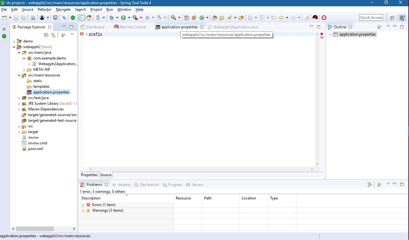Click the monitor console toolbar icon
The image size is (409, 240).
tap(55, 18)
